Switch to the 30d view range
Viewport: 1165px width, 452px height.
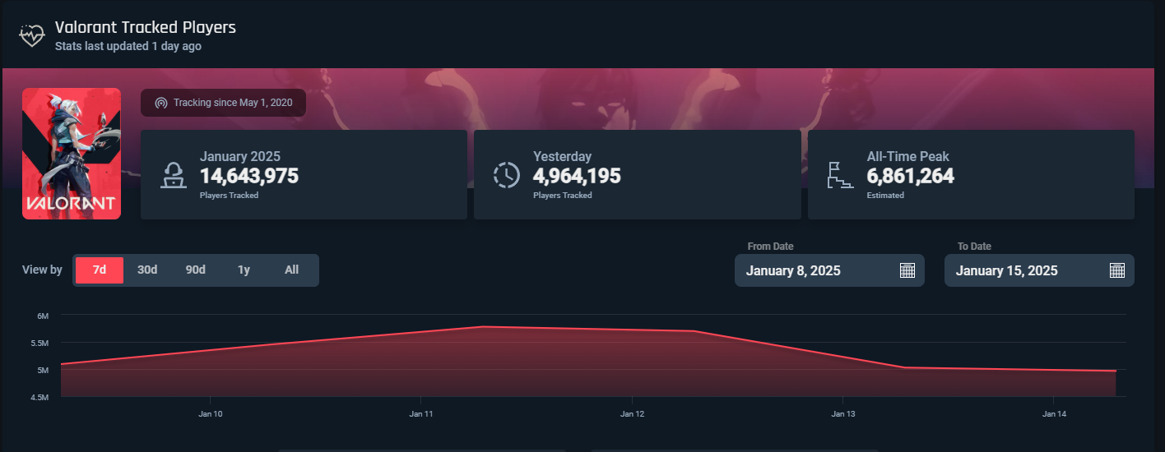147,270
